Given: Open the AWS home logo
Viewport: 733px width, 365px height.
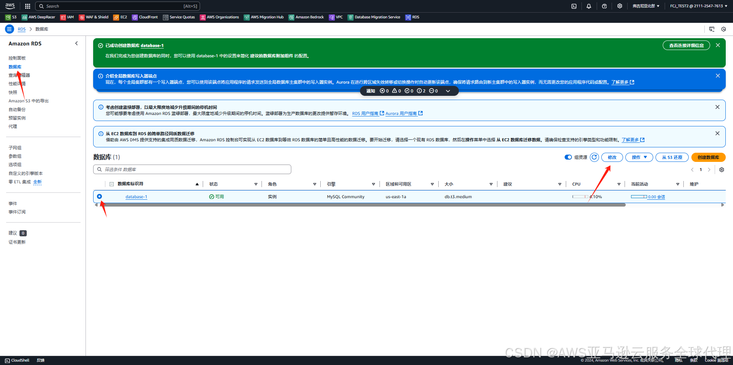Looking at the screenshot, I should point(10,6).
